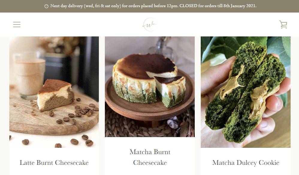The image size is (299, 175).
Task: Select the Matcha Dulcey Cookie title link
Action: pyautogui.click(x=246, y=163)
